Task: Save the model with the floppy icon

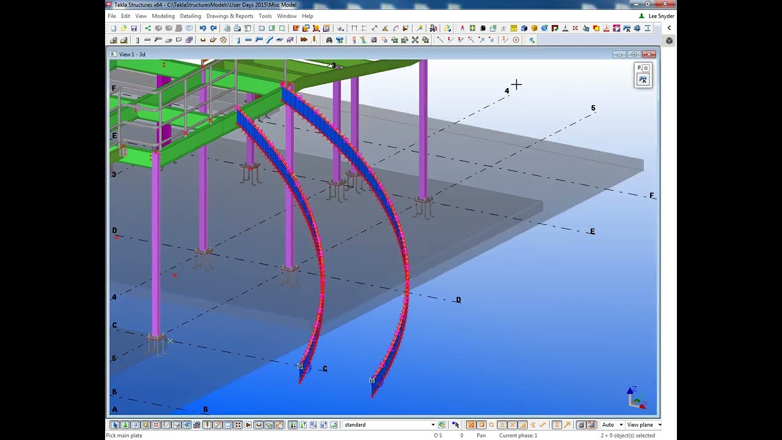Action: pos(134,28)
